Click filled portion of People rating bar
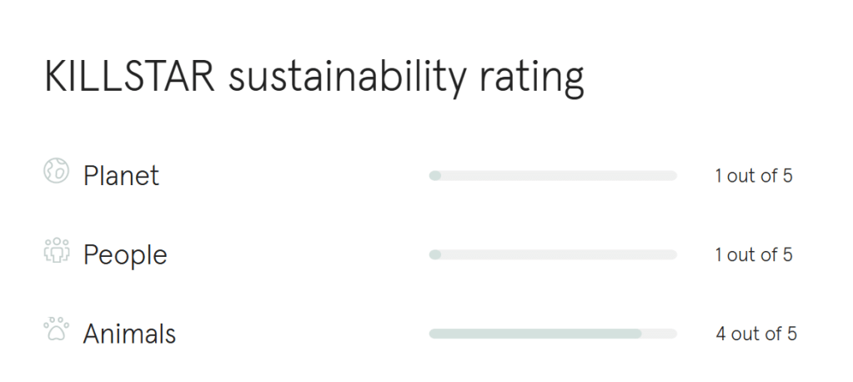Image resolution: width=853 pixels, height=382 pixels. (434, 254)
